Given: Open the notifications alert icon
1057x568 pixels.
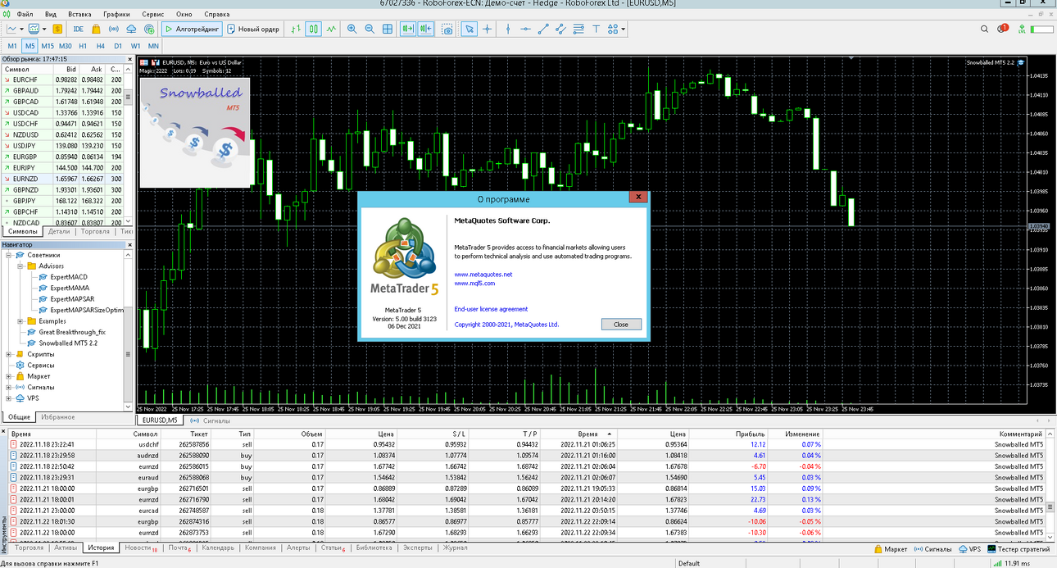Looking at the screenshot, I should click(x=1002, y=29).
